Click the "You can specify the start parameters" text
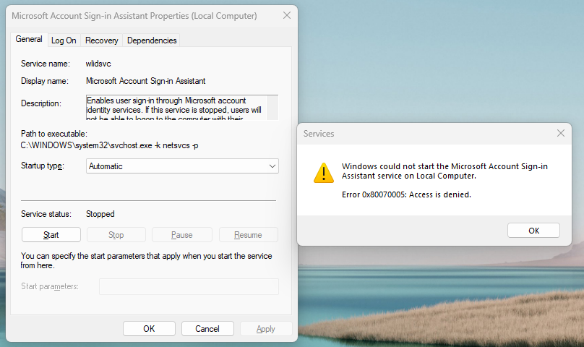584x347 pixels. click(146, 260)
